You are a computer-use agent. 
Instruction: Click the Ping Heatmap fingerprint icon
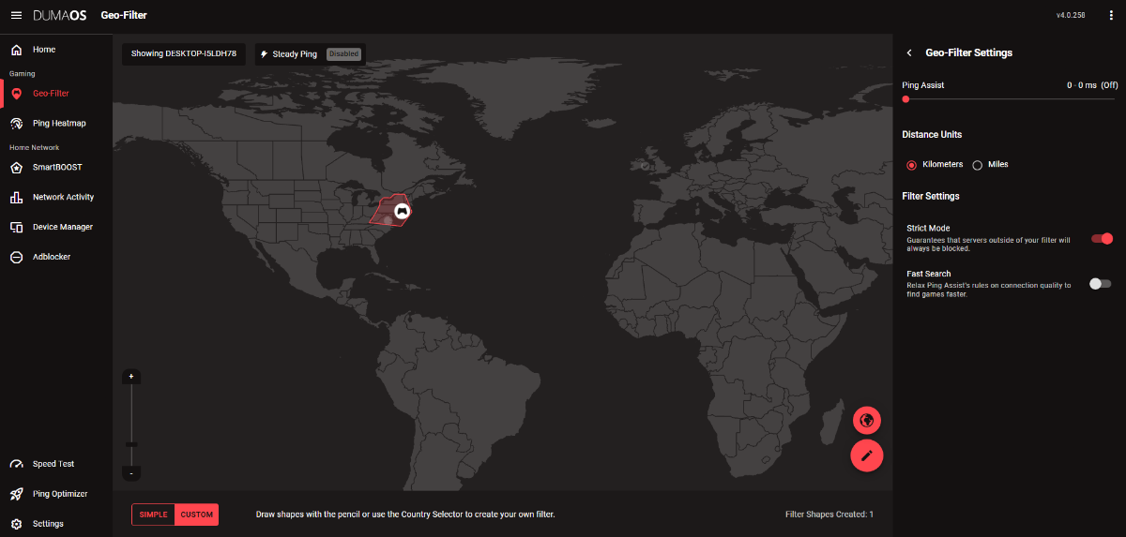coord(16,123)
